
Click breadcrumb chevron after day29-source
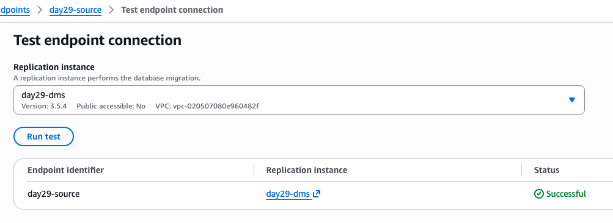click(x=111, y=10)
